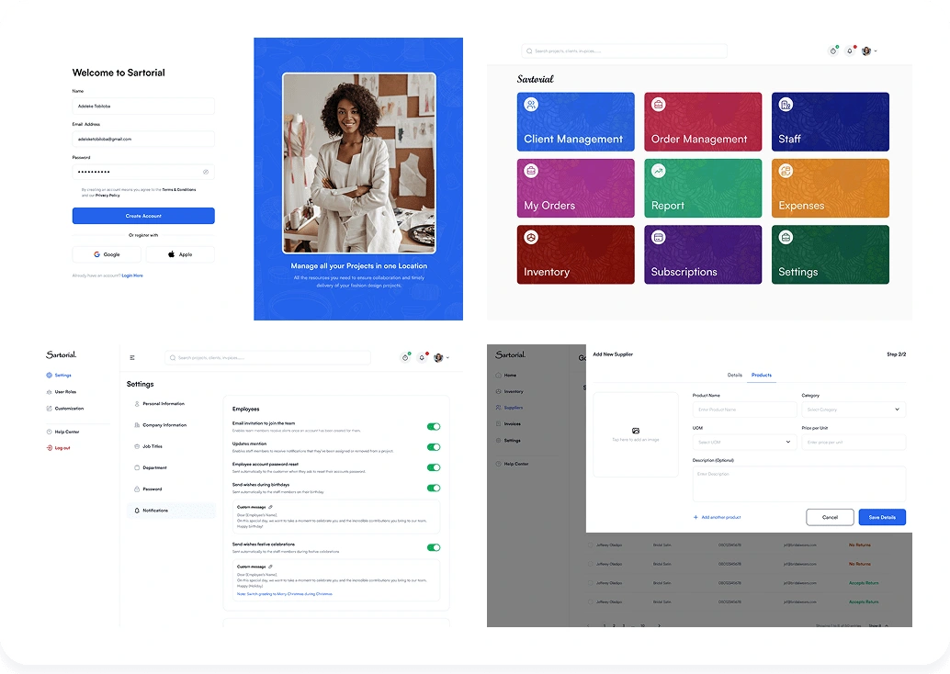Screen dimensions: 950x674
Task: Open the Order Management tile icon
Action: point(659,104)
